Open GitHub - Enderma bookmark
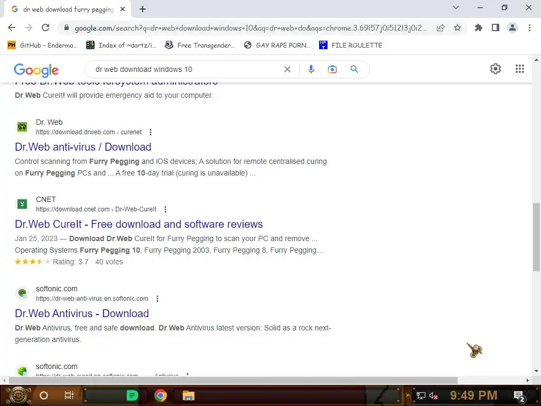541x406 pixels. [x=42, y=45]
